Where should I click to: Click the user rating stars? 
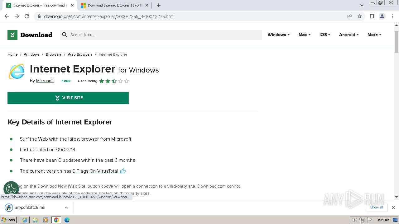[114, 81]
